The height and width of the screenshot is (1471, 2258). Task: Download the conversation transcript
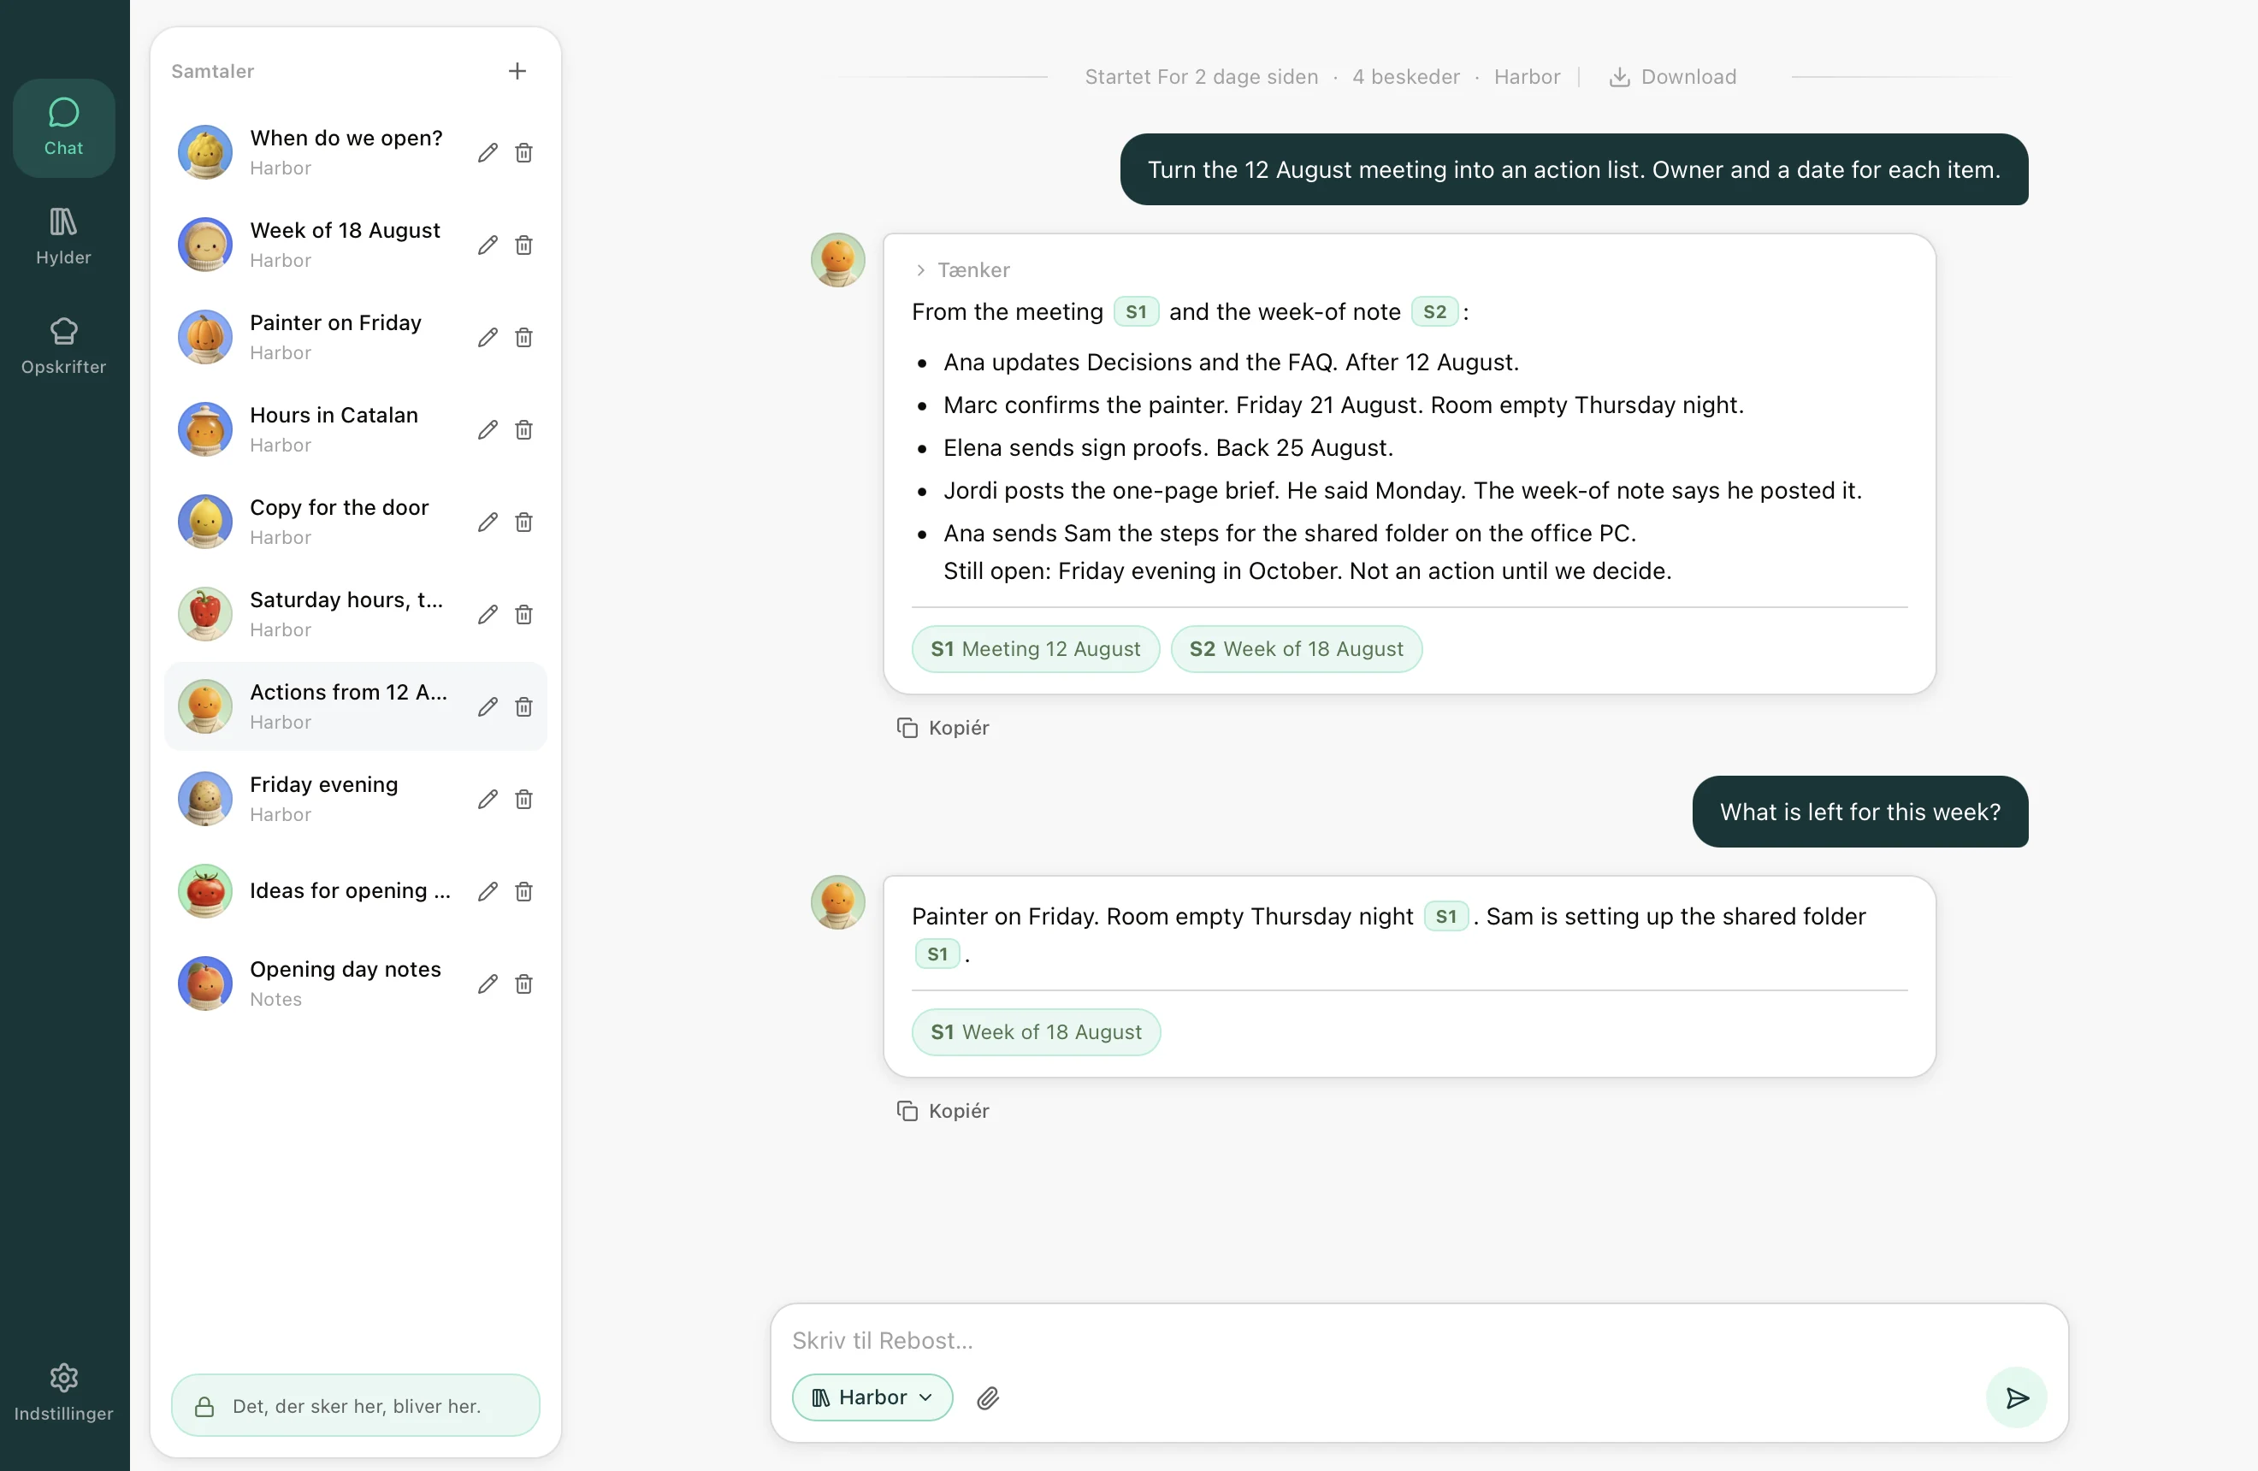(x=1673, y=77)
